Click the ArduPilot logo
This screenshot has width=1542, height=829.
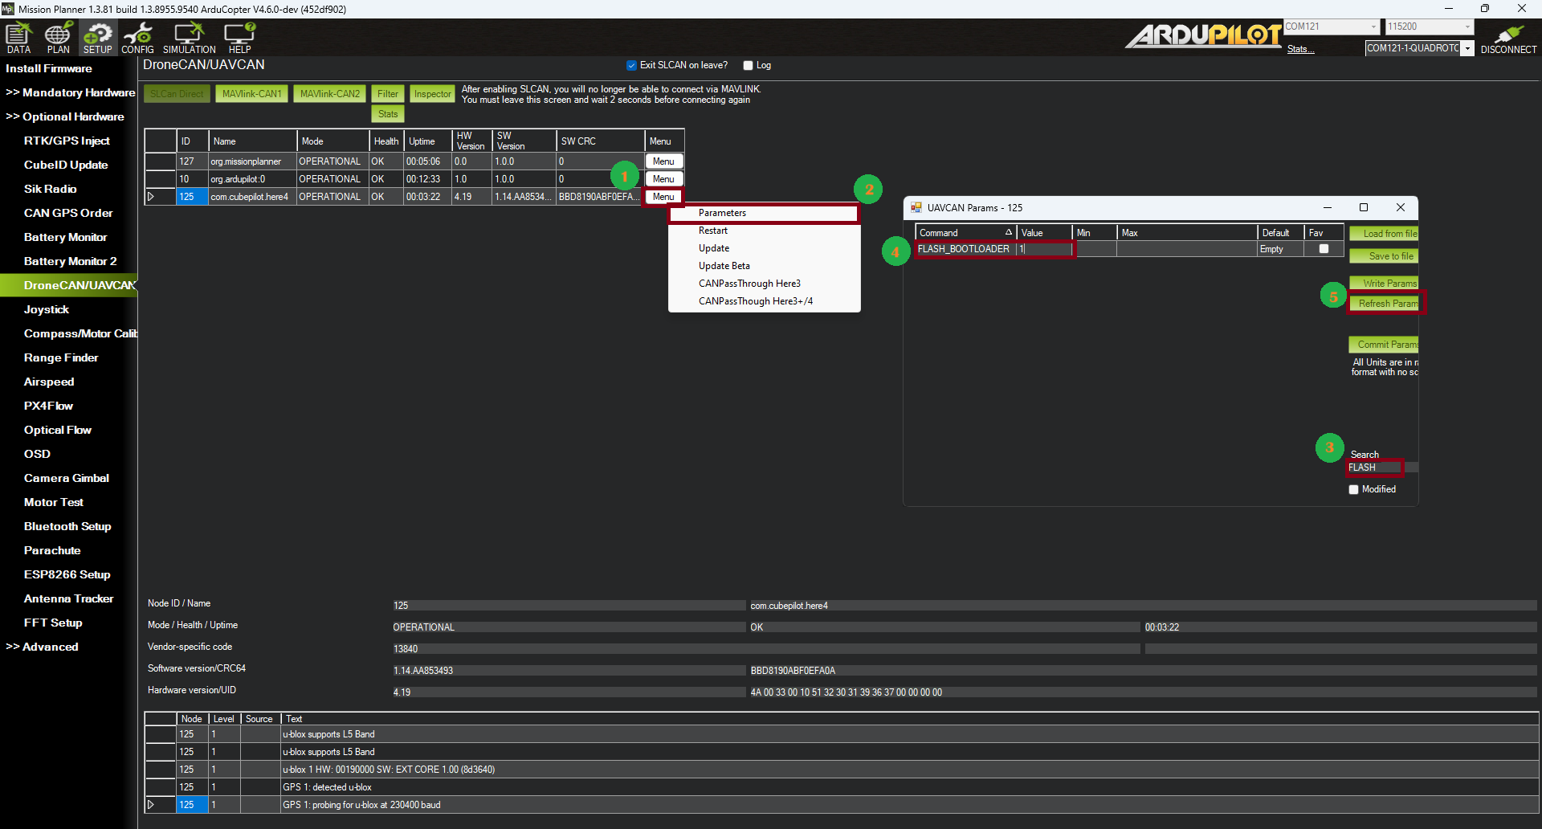click(1202, 35)
